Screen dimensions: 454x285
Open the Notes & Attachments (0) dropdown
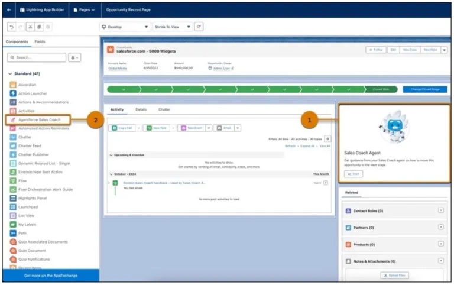(x=440, y=261)
